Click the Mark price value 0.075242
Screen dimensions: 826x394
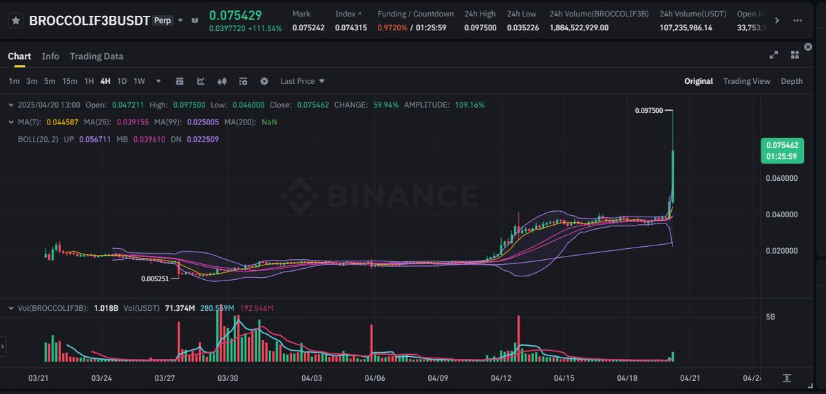coord(310,28)
